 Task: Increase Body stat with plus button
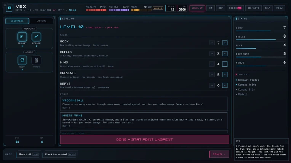point(225,43)
